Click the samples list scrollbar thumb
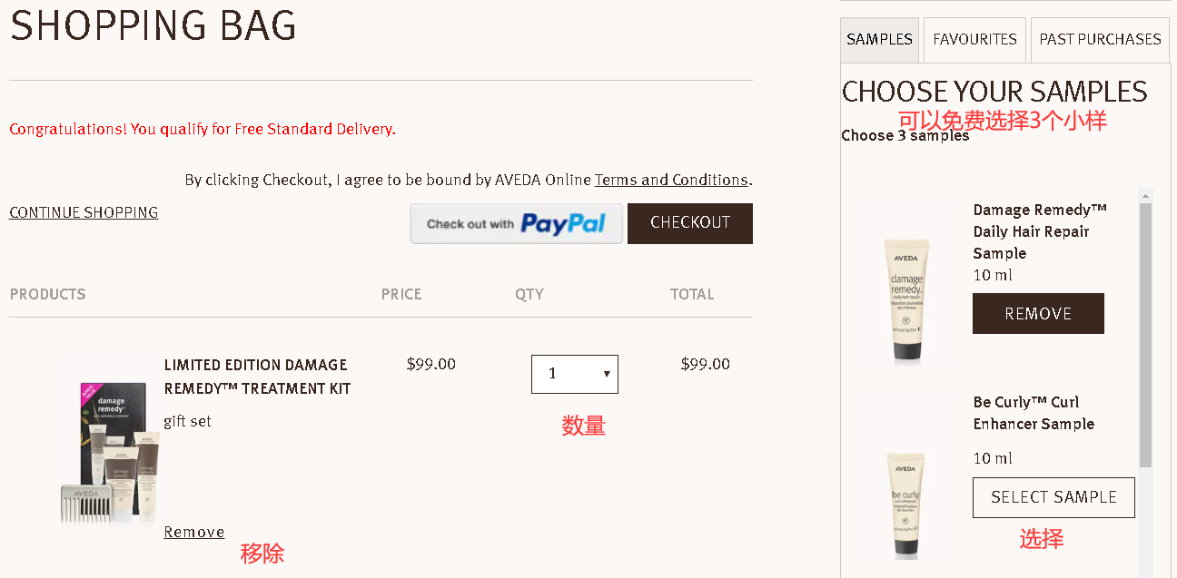1177x578 pixels. tap(1145, 336)
